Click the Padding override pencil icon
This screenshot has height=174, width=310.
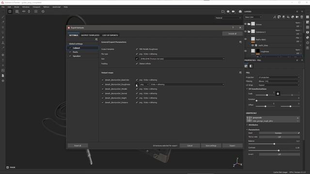click(137, 63)
